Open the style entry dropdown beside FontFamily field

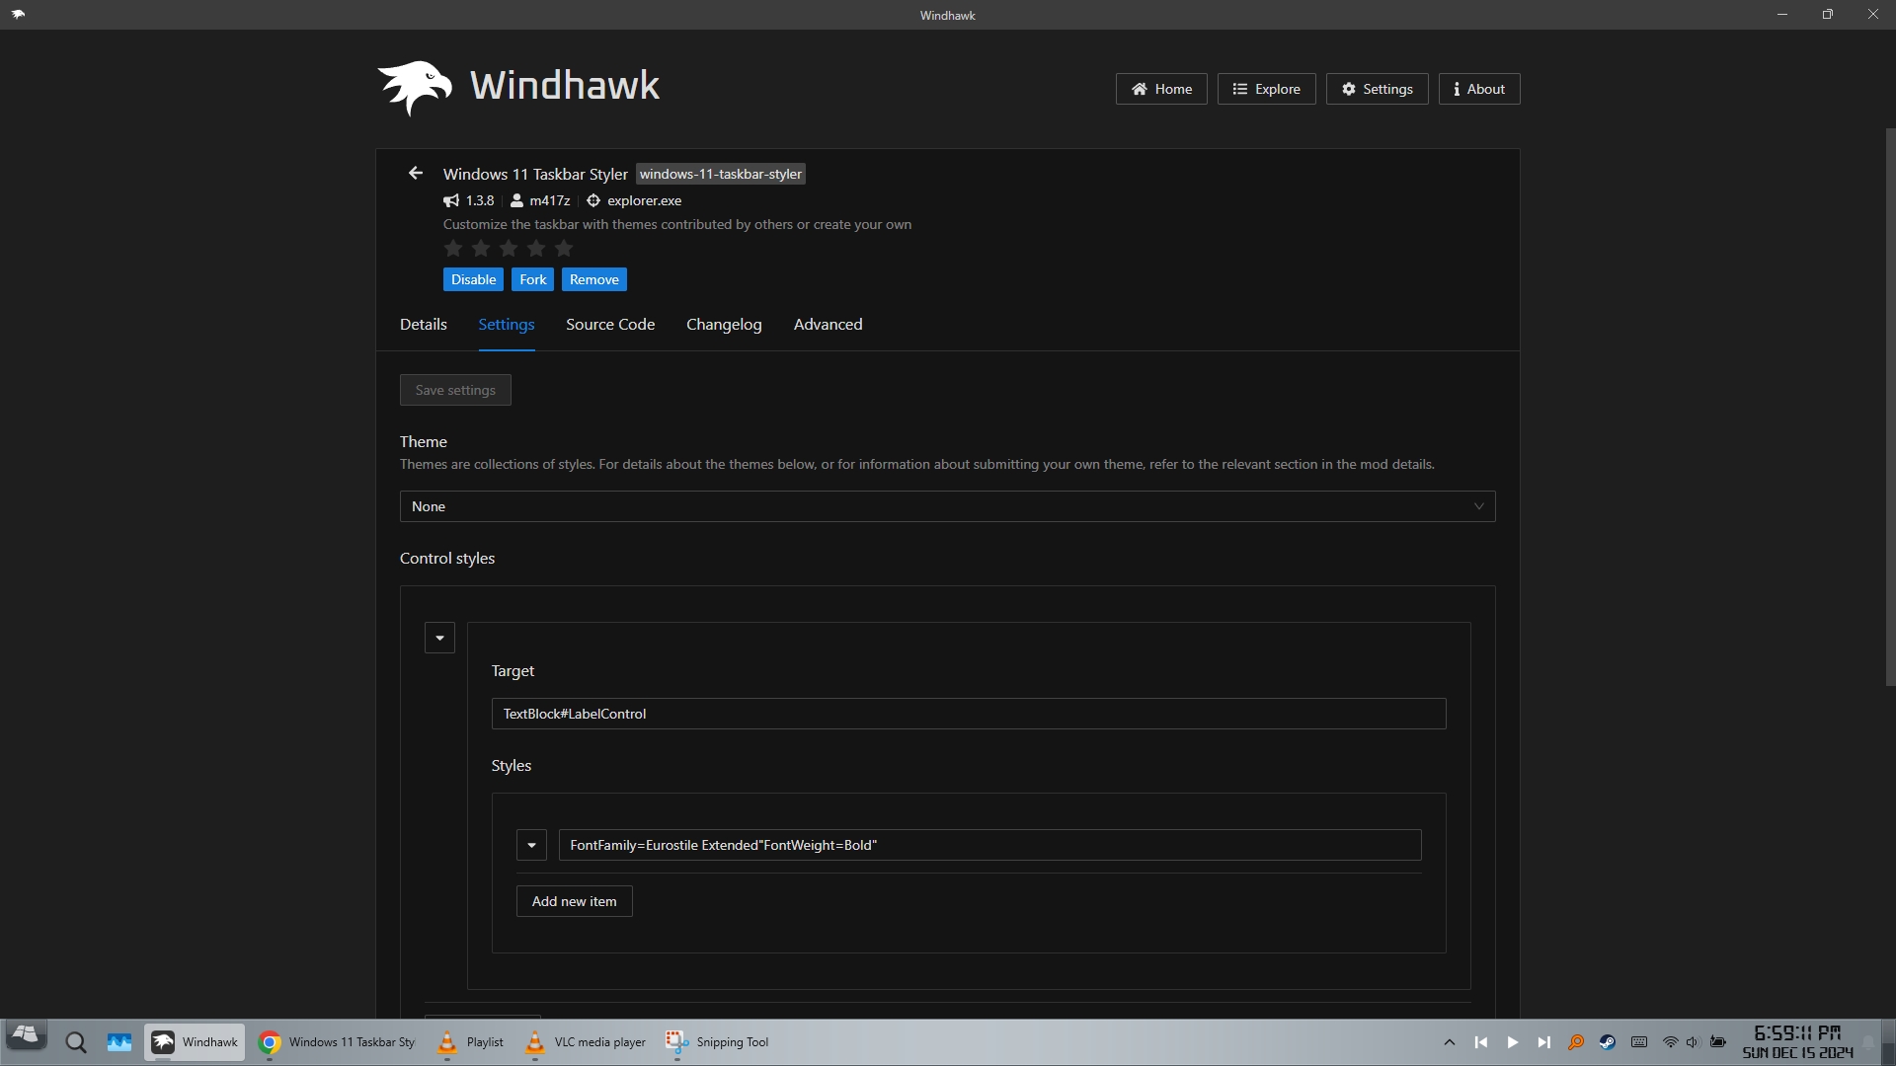coord(531,845)
